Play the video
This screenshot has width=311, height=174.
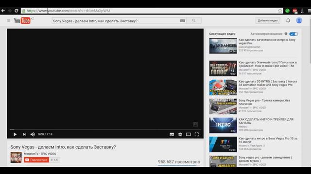pyautogui.click(x=15, y=134)
